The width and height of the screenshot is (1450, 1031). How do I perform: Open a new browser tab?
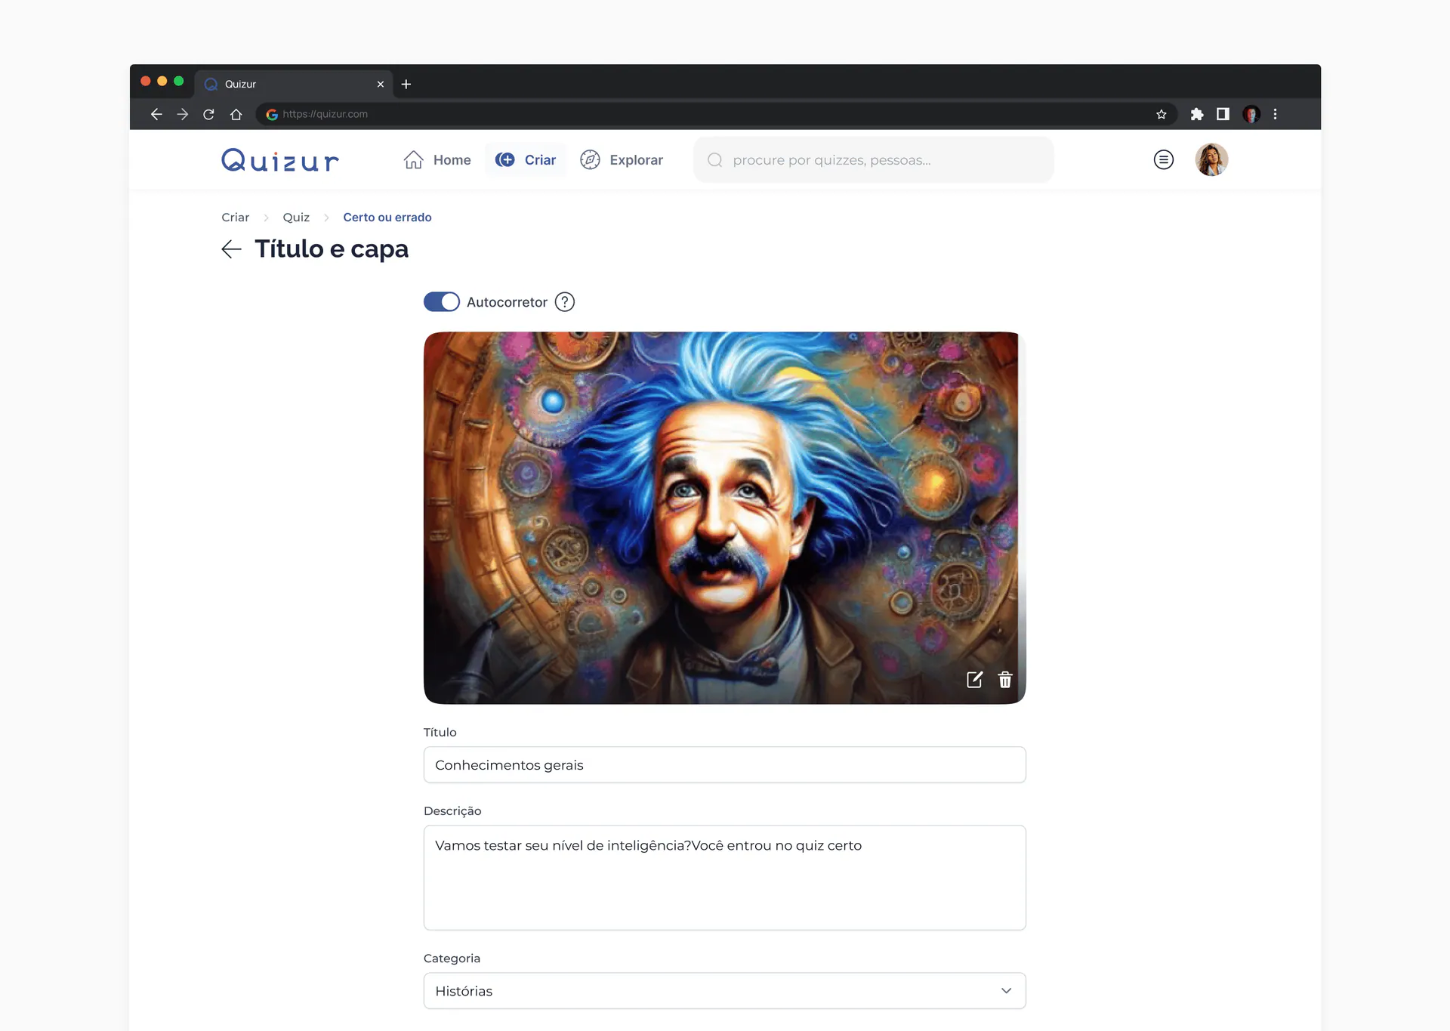coord(406,84)
